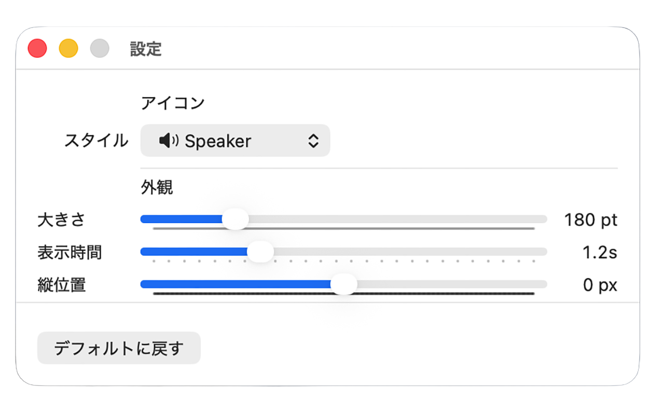
Task: Click the 縦位置 slider knob
Action: tap(343, 284)
